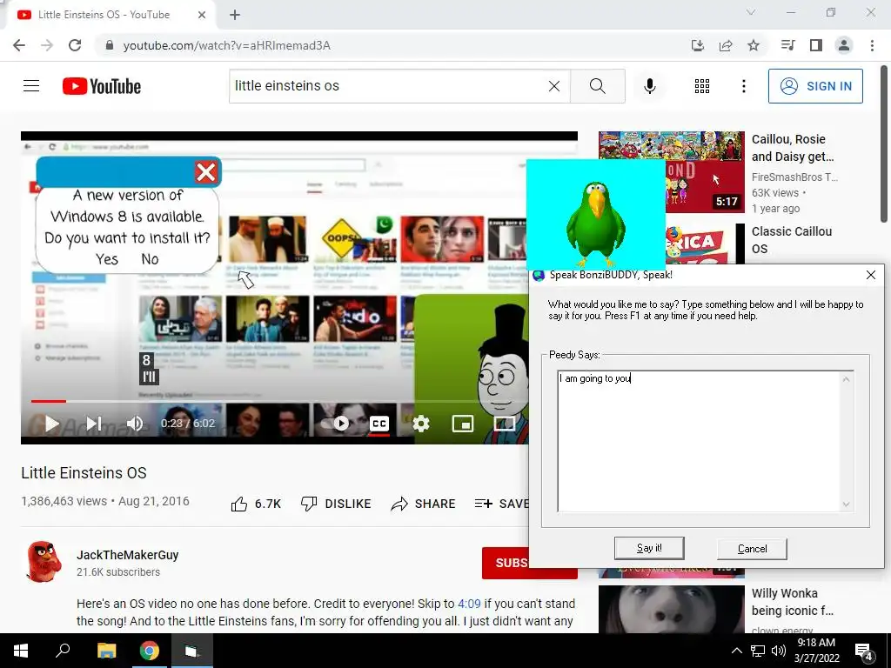Show hidden tray icons chevron
The image size is (891, 668).
coord(736,651)
